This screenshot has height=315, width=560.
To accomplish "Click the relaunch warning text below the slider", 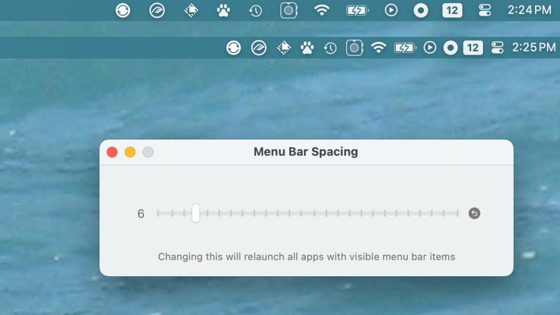I will pos(307,257).
